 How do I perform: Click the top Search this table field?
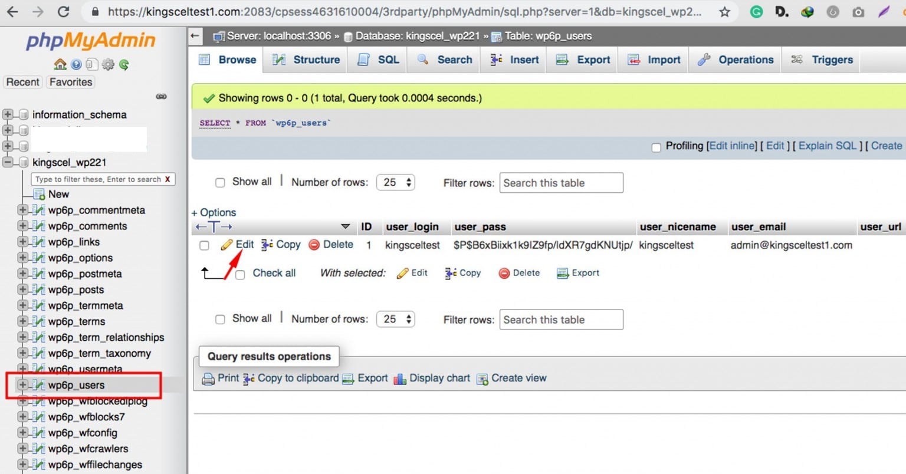click(561, 183)
